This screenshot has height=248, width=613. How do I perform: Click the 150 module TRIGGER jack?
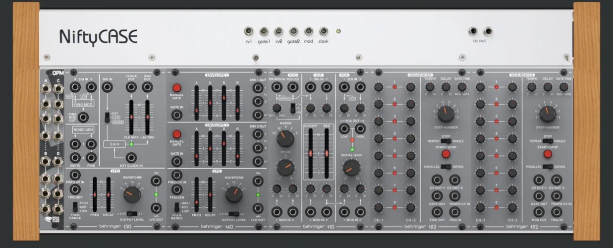[75, 189]
